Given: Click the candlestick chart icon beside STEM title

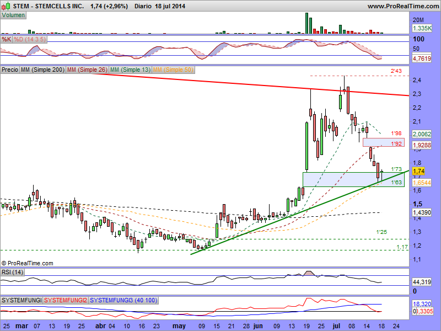Looking at the screenshot, I should pos(6,6).
